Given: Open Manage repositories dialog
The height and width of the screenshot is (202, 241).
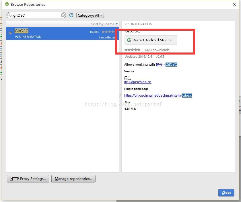Looking at the screenshot, I should pyautogui.click(x=73, y=179).
